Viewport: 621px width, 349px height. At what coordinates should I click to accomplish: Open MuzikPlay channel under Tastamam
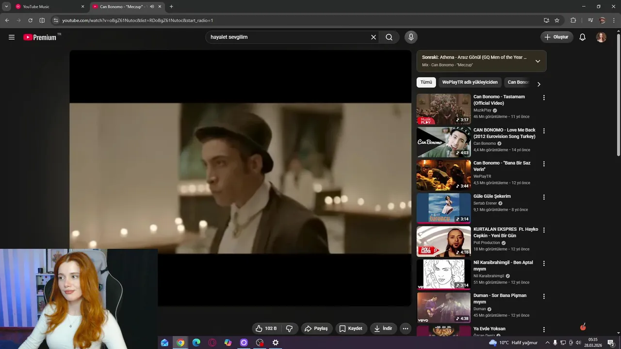pos(482,111)
